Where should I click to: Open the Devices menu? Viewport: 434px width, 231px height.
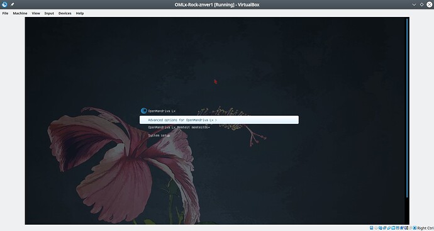pyautogui.click(x=65, y=13)
